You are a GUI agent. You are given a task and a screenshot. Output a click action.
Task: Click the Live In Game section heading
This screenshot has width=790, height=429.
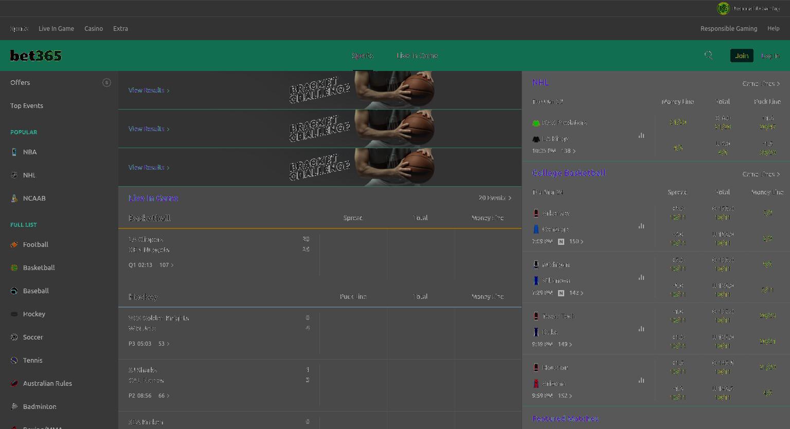(x=153, y=198)
